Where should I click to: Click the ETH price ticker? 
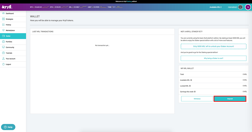pos(59,7)
